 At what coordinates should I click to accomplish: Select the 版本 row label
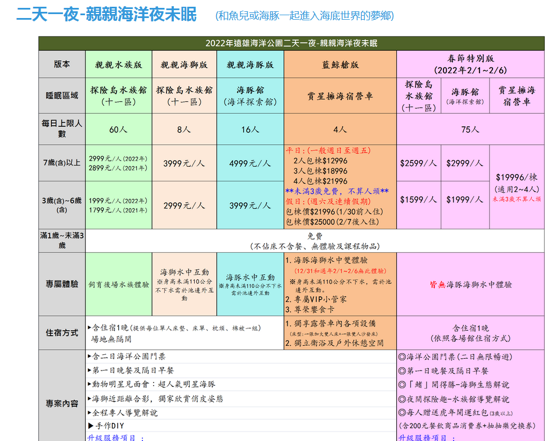(62, 64)
